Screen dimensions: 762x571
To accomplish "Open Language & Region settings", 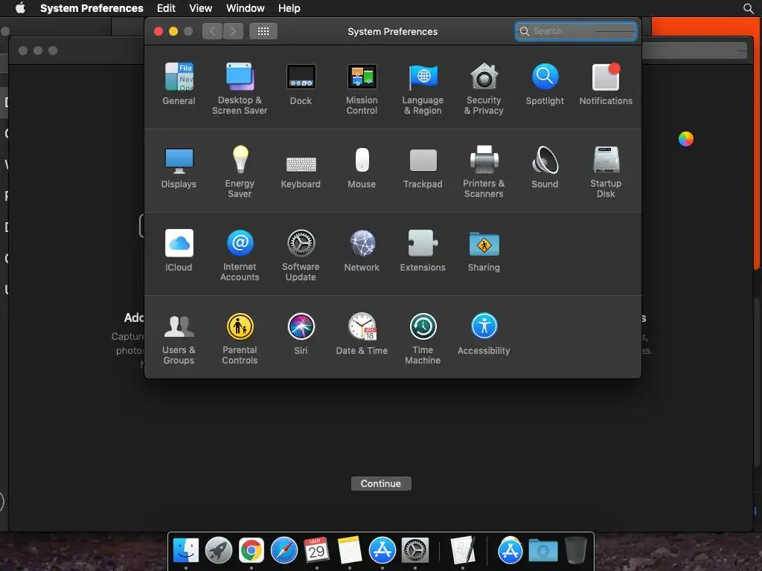I will (x=423, y=88).
